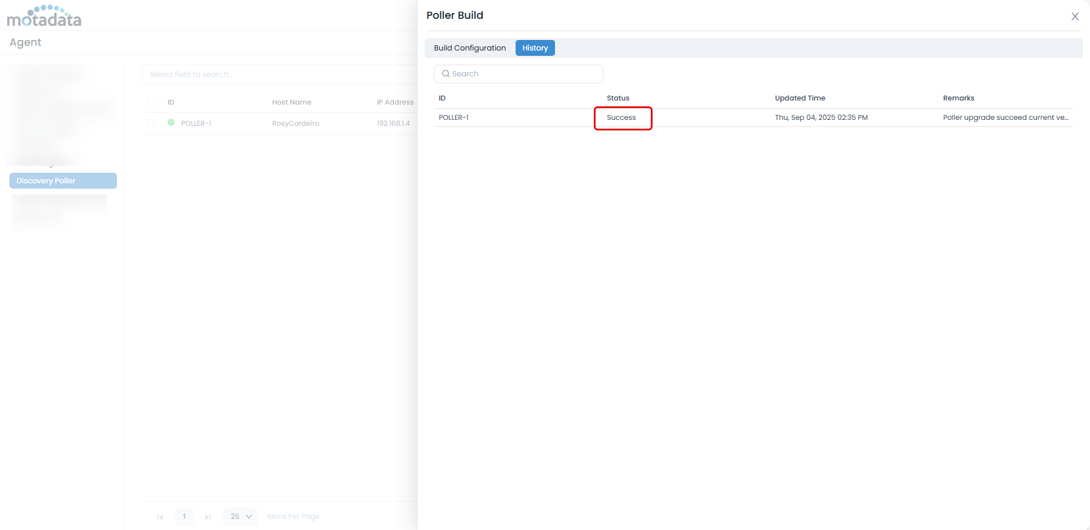Open the 25 items per page dropdown

[x=240, y=516]
